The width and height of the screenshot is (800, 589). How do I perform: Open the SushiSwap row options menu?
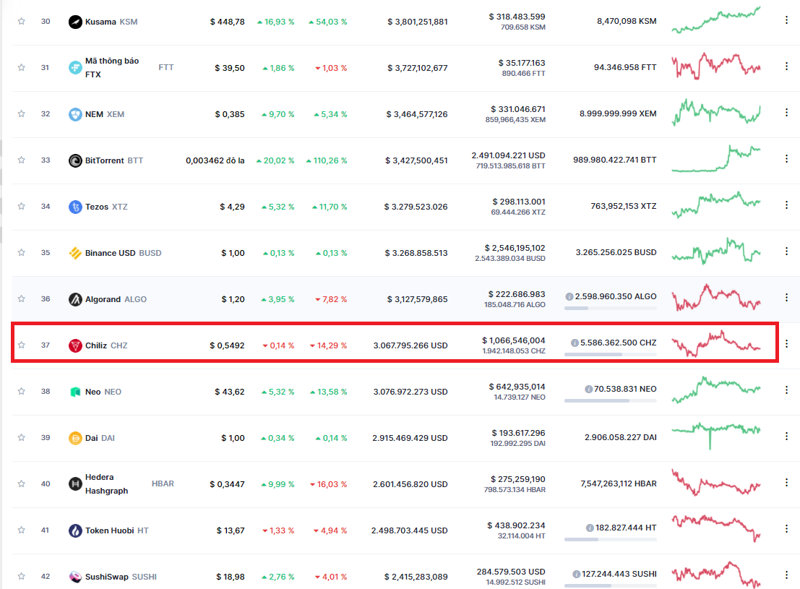(x=786, y=575)
